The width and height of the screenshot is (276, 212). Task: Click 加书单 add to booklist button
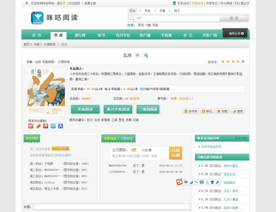[190, 111]
